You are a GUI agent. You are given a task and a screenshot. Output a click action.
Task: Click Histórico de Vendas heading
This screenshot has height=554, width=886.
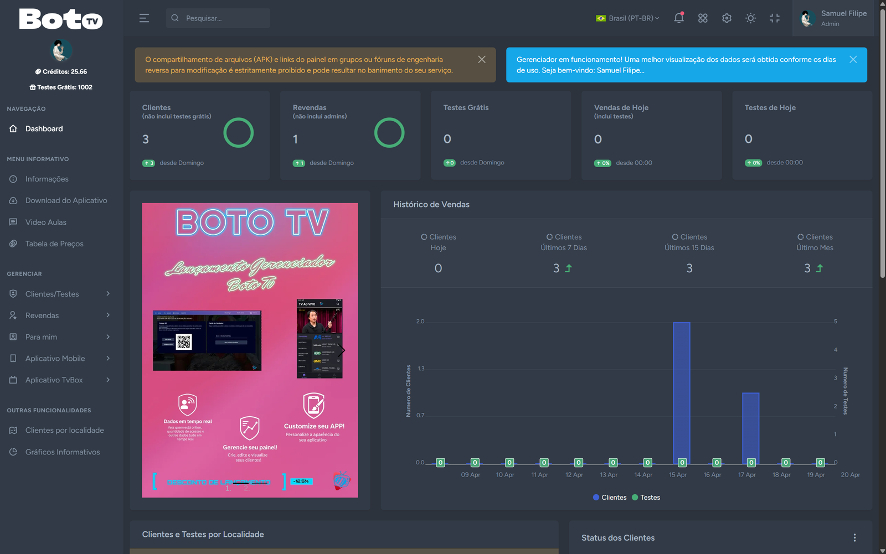tap(431, 204)
